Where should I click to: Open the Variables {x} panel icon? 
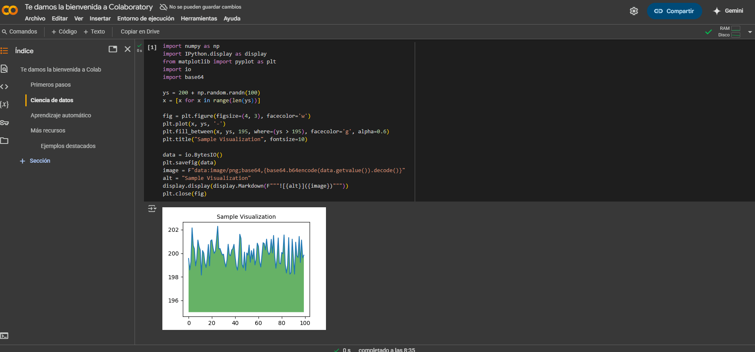[x=4, y=104]
